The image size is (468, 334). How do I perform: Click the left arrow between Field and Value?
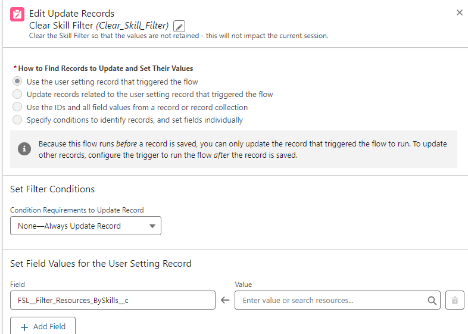pos(225,300)
